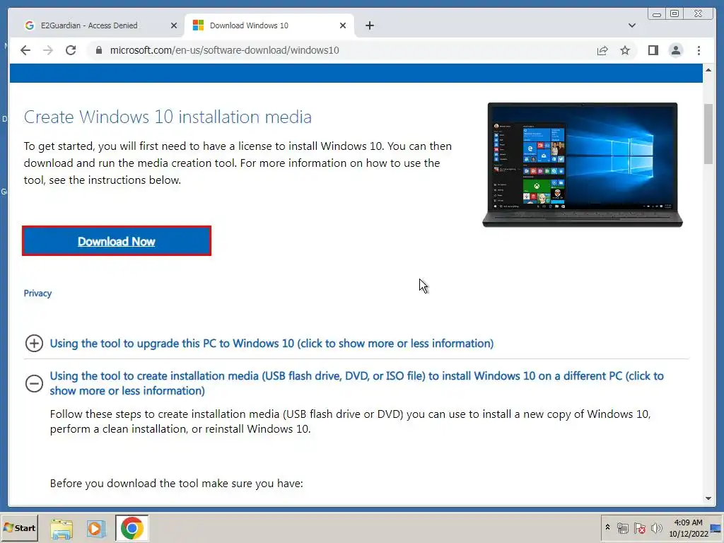Click the Download Now button
This screenshot has width=724, height=543.
coord(117,241)
